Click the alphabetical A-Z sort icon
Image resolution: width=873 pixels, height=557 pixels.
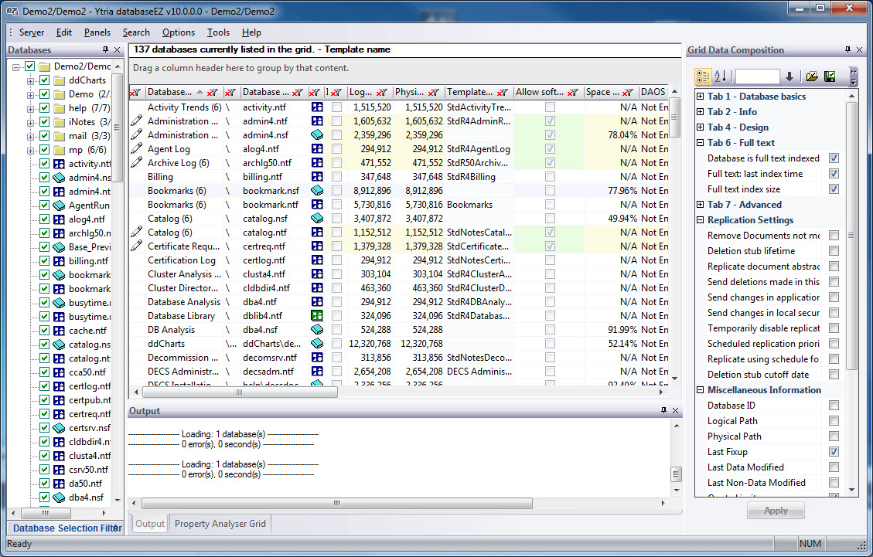pyautogui.click(x=721, y=76)
